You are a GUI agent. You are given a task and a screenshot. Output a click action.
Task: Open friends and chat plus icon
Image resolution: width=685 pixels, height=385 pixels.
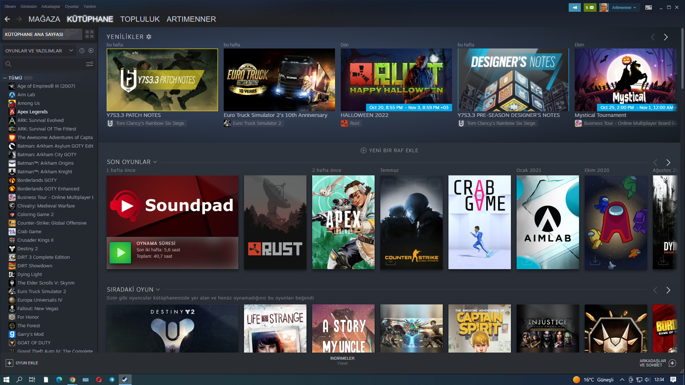(672, 363)
